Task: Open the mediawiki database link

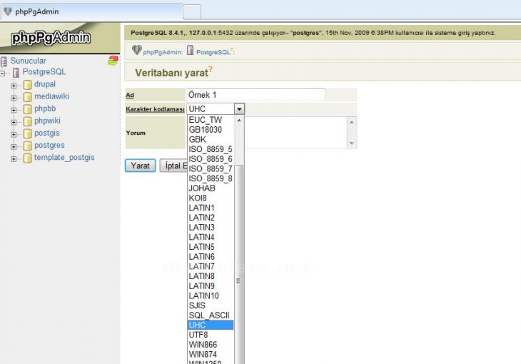Action: click(x=52, y=96)
